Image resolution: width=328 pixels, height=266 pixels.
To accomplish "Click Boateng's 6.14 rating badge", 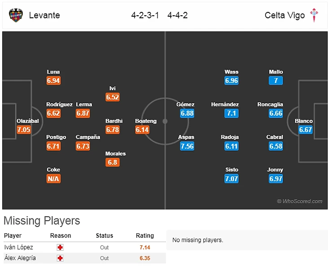I will click(142, 130).
